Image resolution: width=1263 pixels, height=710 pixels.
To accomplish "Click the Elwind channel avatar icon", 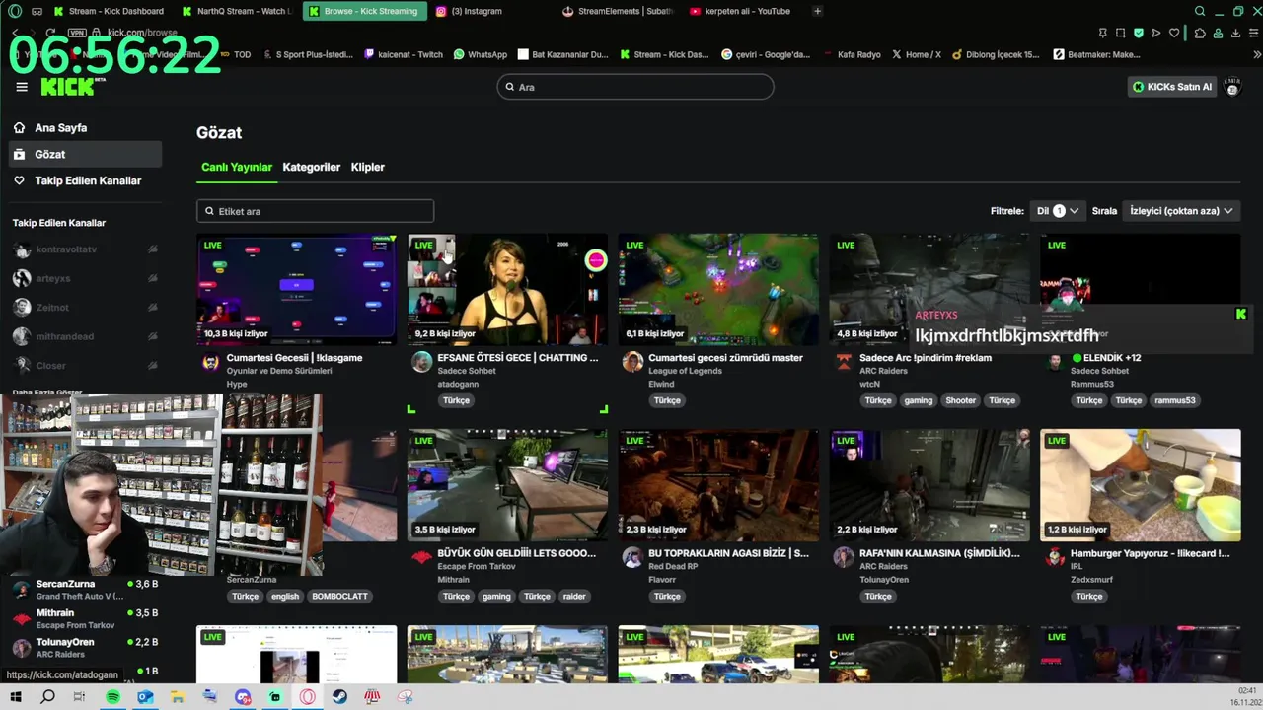I will click(632, 362).
